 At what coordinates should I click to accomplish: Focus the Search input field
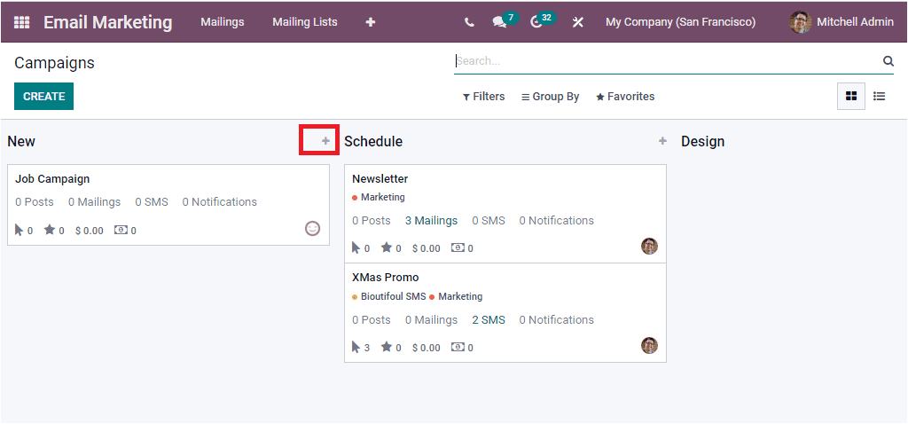tap(668, 61)
